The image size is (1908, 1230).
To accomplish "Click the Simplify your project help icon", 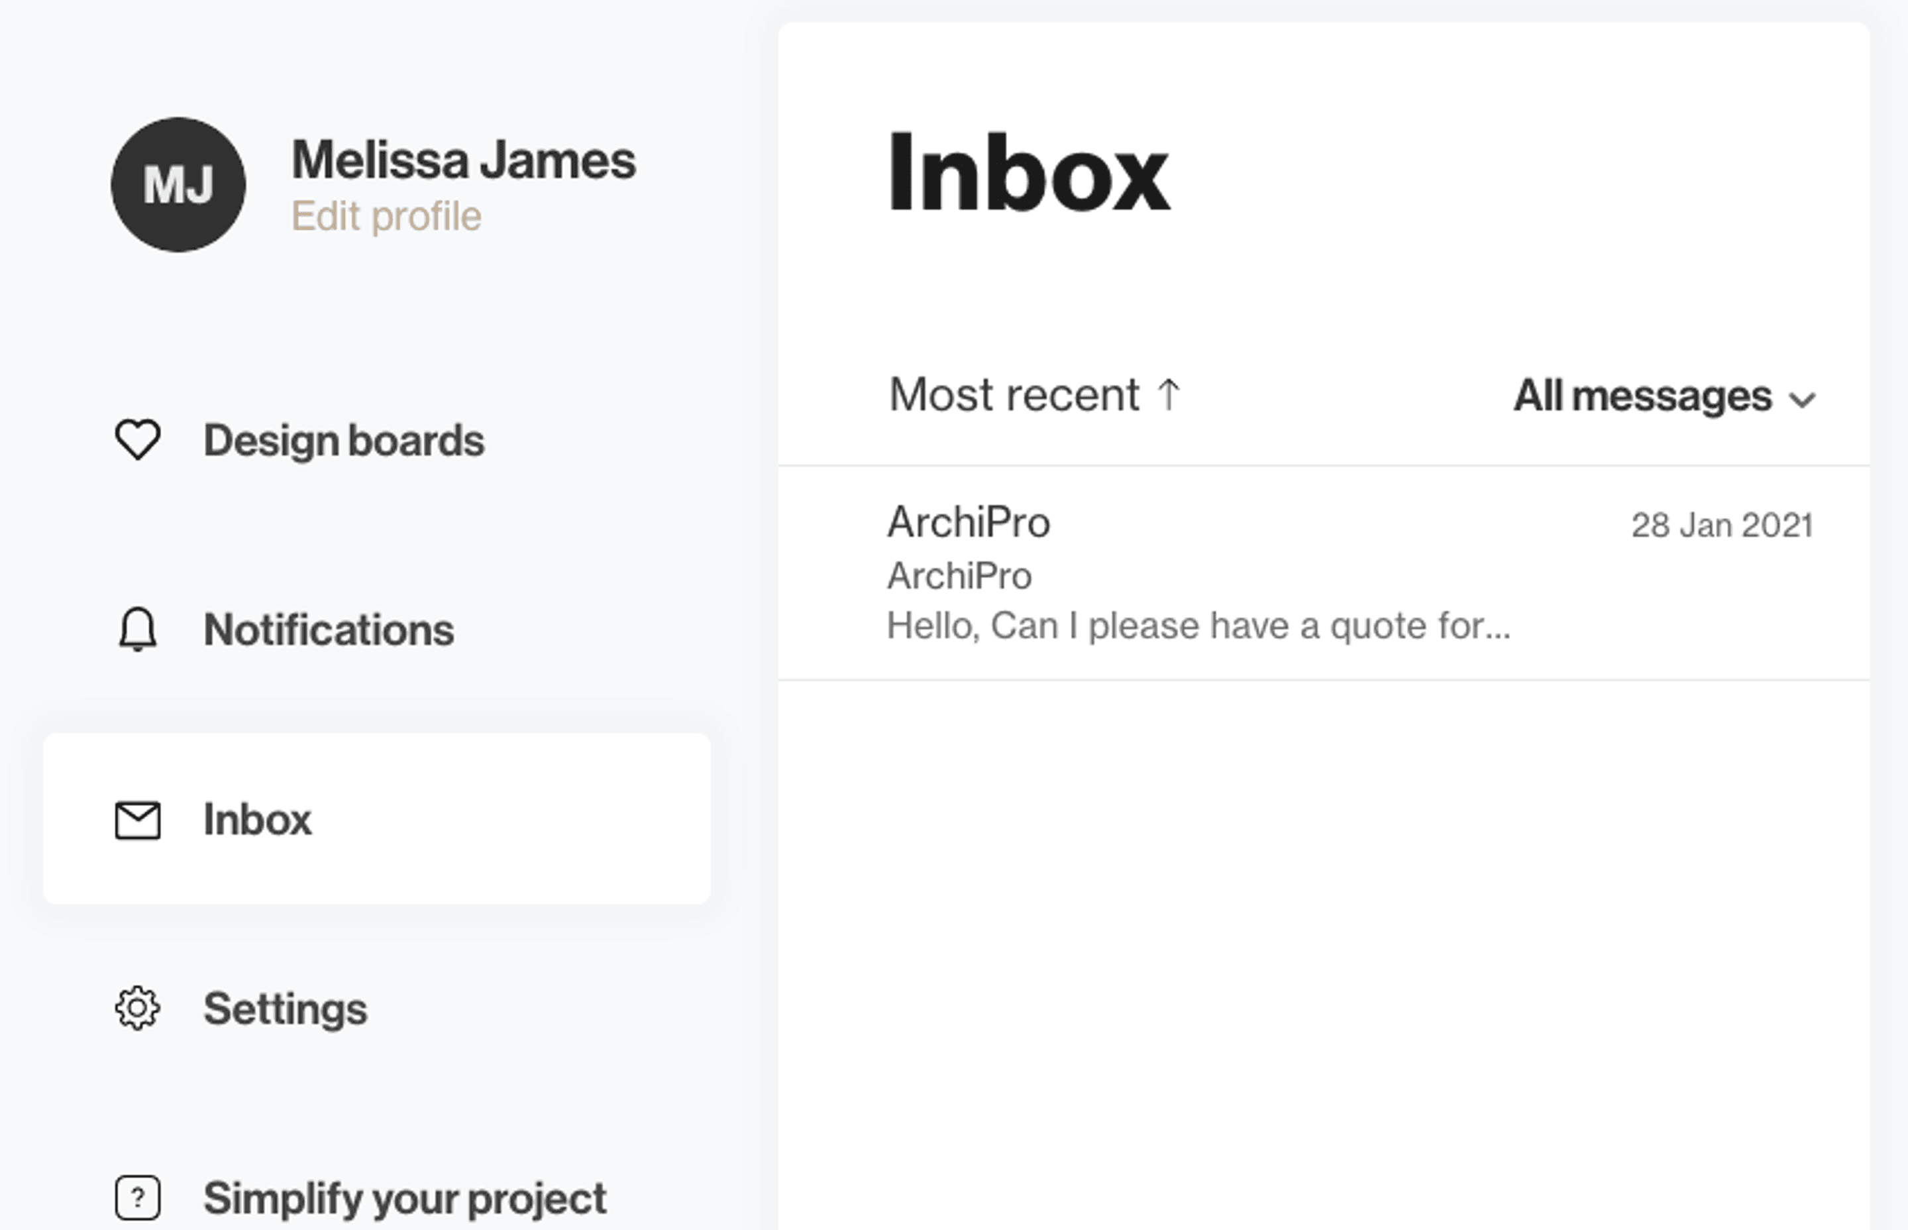I will point(138,1198).
